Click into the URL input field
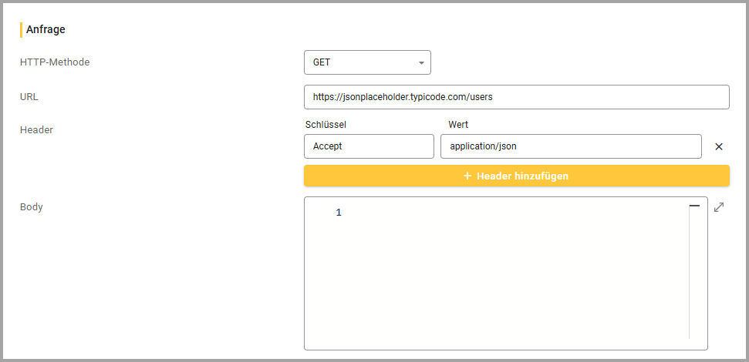Viewport: 749px width, 362px height. [516, 97]
